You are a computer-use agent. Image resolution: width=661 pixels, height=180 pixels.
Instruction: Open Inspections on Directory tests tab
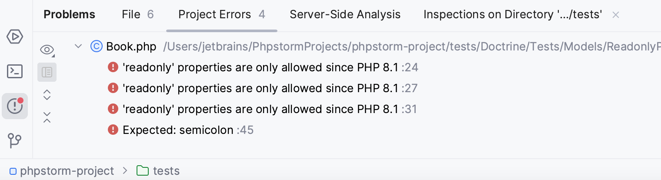tap(512, 15)
